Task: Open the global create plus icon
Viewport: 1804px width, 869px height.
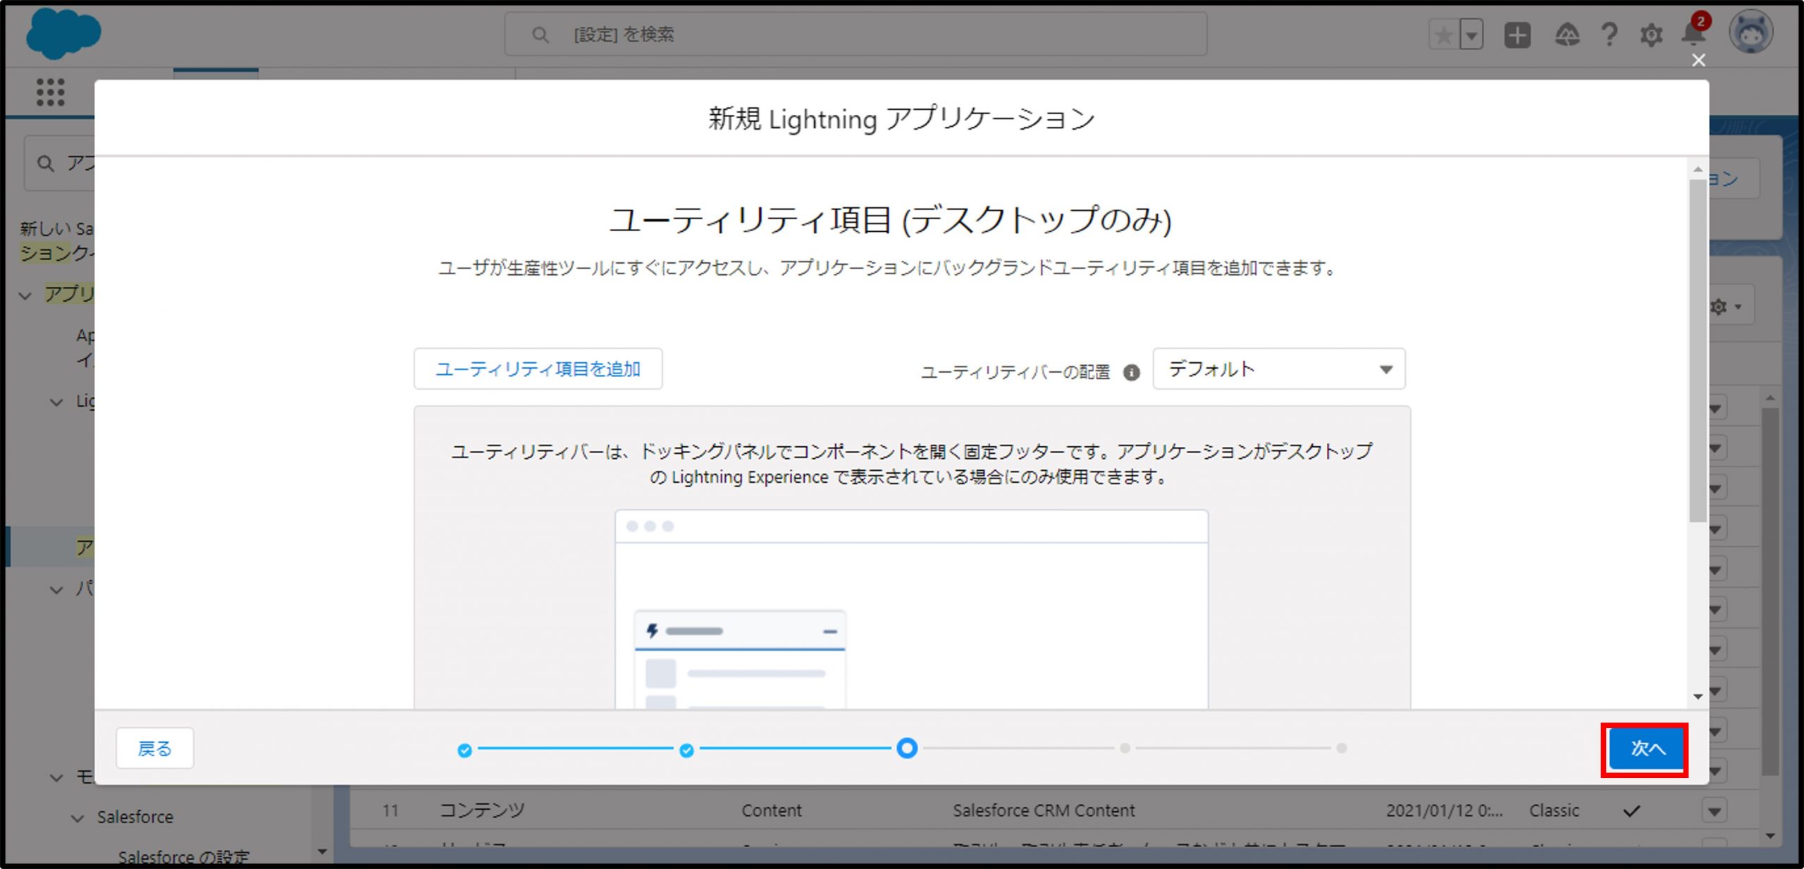Action: (1517, 35)
